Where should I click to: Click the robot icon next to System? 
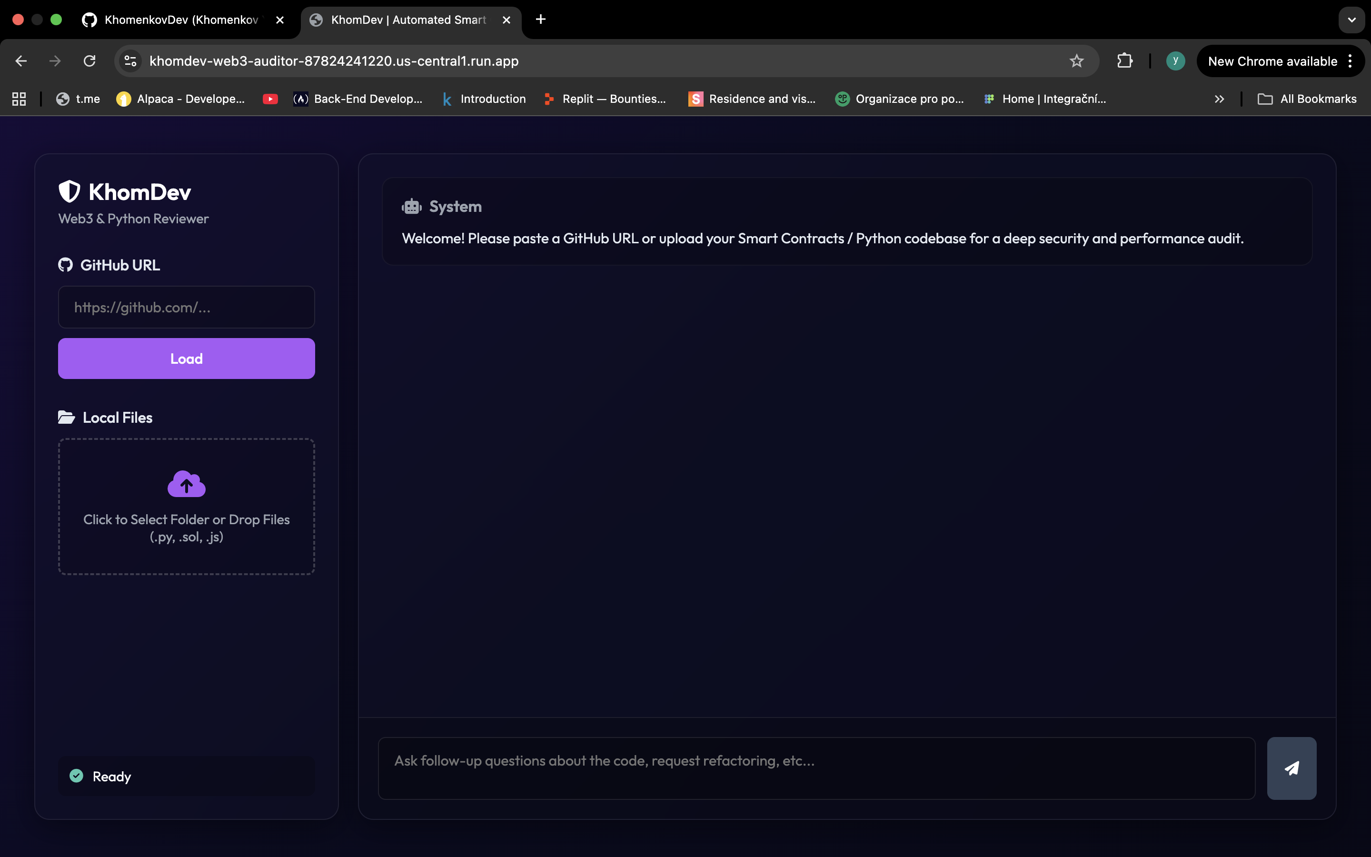pyautogui.click(x=412, y=207)
